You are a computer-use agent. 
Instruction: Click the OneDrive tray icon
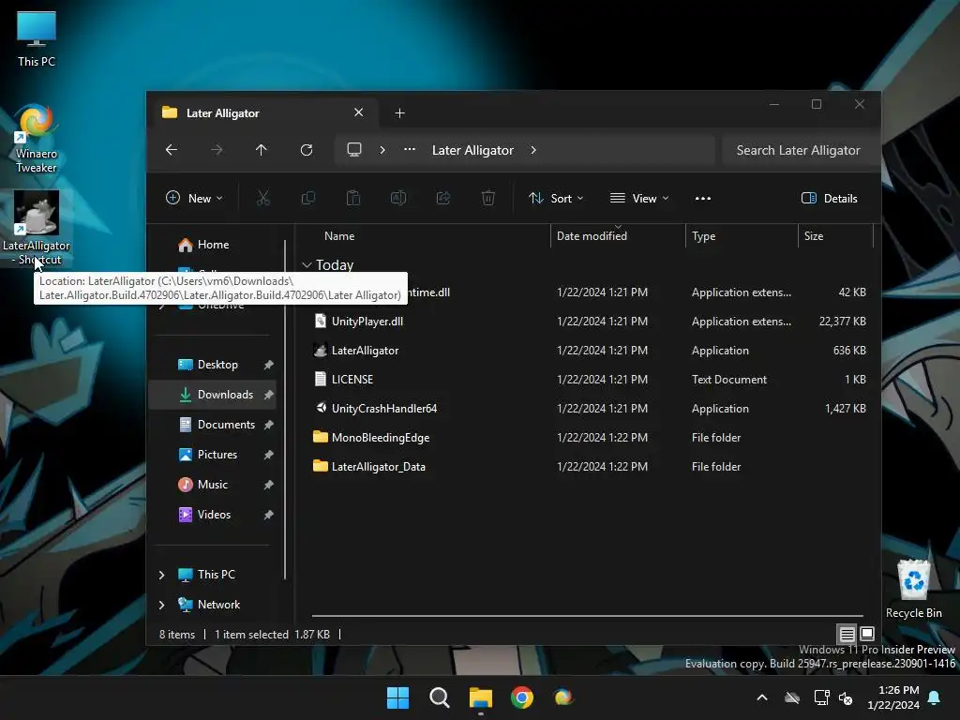792,697
